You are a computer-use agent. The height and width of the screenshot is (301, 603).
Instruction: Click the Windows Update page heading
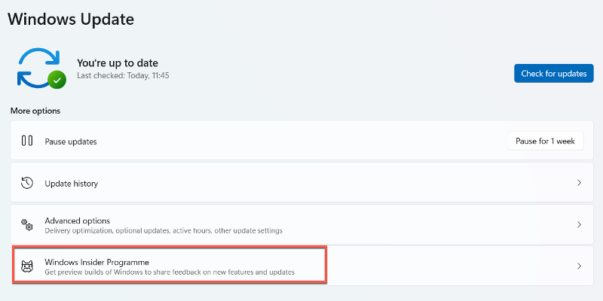click(x=71, y=18)
